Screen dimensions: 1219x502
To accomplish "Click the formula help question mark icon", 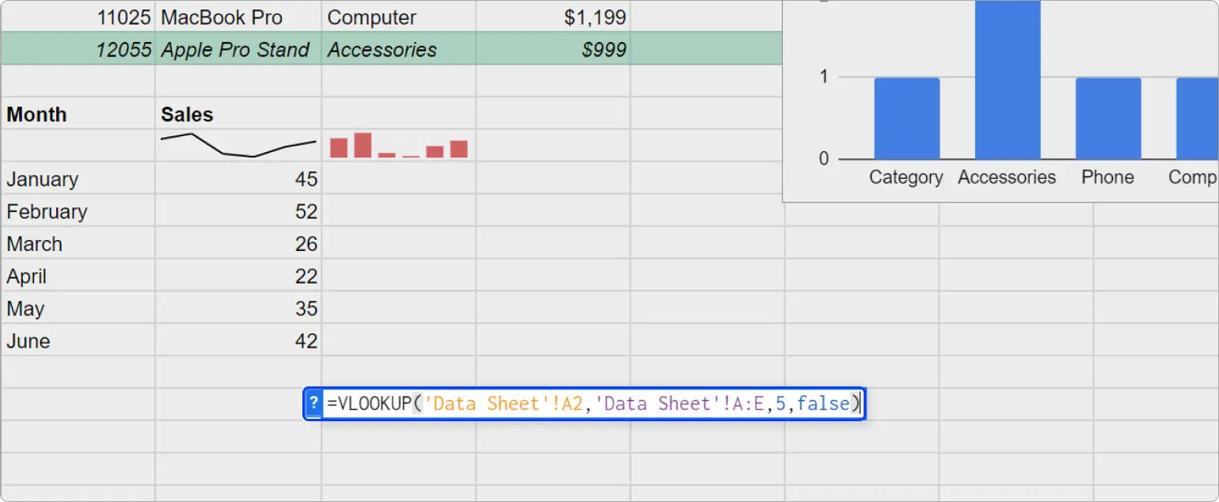I will point(313,404).
